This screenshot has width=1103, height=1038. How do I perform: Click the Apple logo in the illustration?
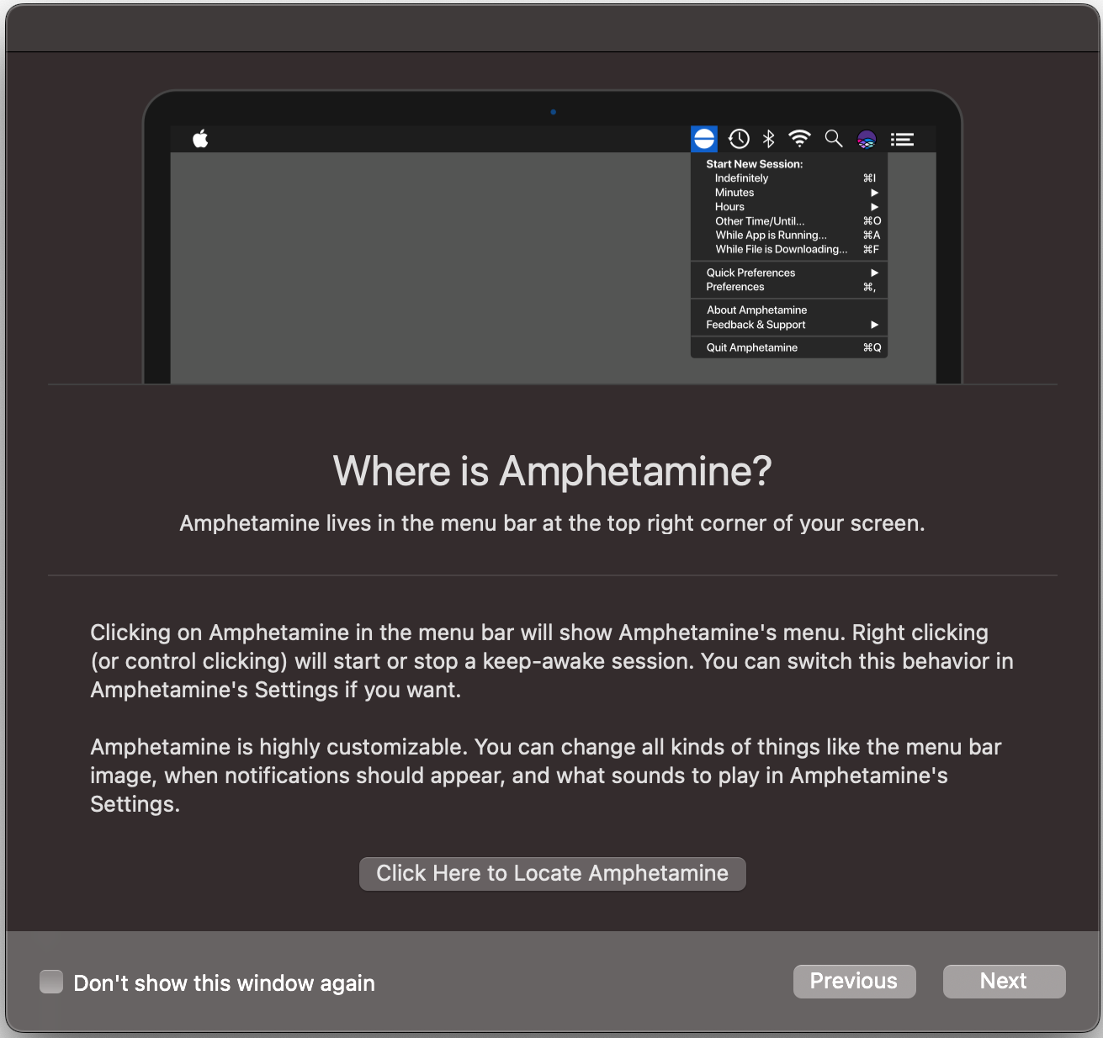click(x=200, y=139)
